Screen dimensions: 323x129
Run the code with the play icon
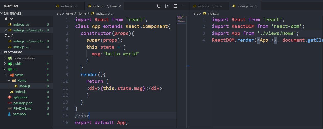(167, 6)
